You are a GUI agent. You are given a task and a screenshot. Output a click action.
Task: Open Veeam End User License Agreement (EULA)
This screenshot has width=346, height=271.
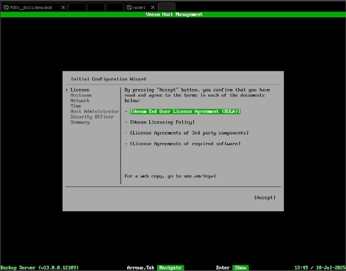coord(185,111)
